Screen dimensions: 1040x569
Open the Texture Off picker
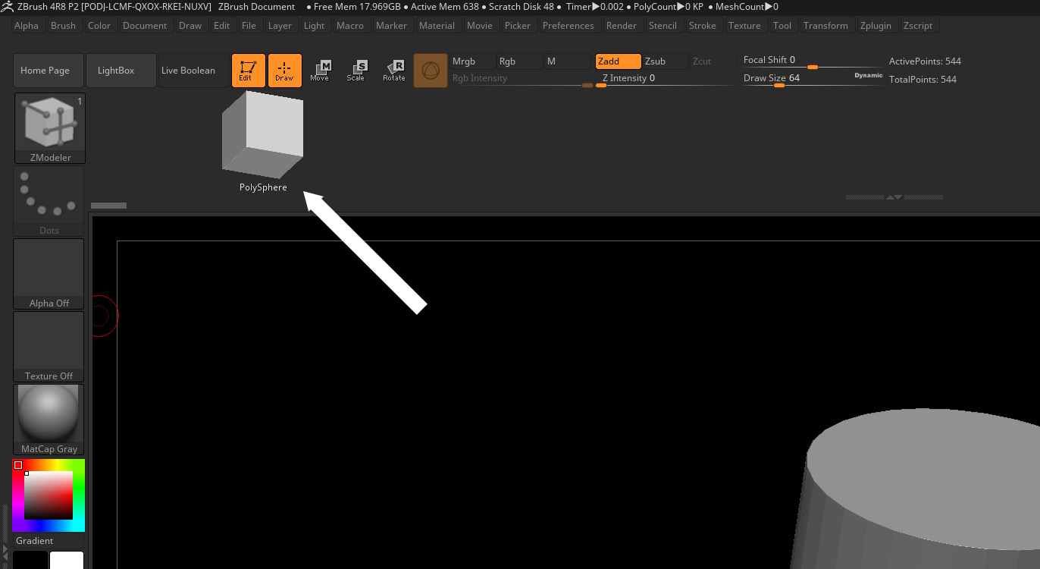pos(49,347)
